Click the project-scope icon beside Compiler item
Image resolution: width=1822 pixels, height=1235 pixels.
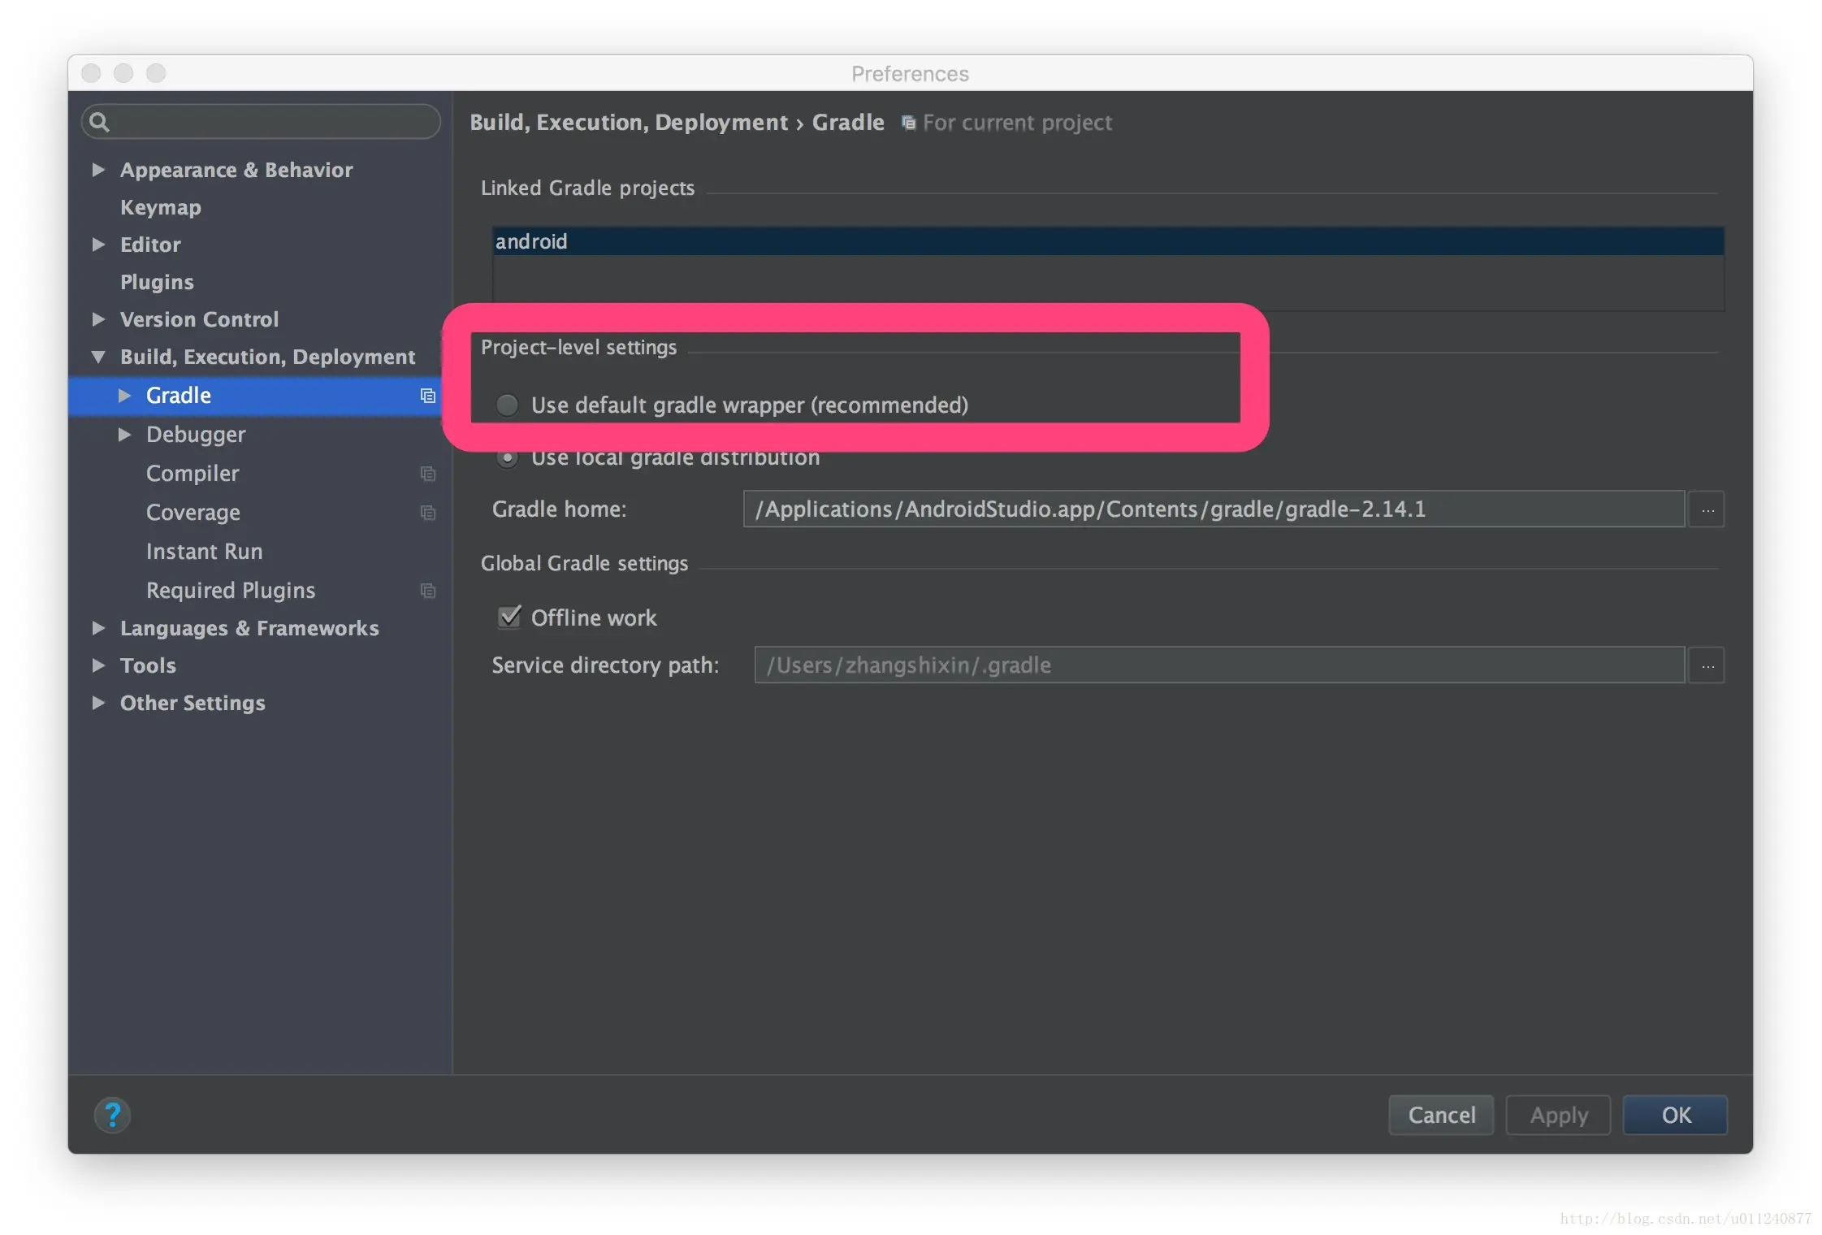(x=427, y=474)
